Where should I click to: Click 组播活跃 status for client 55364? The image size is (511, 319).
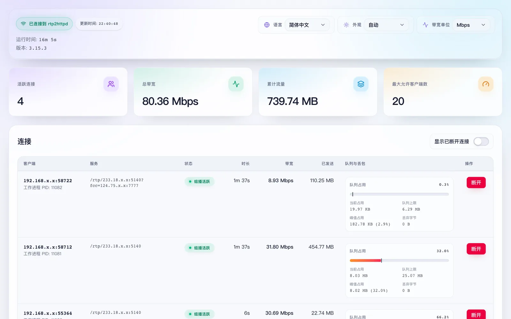click(x=199, y=314)
